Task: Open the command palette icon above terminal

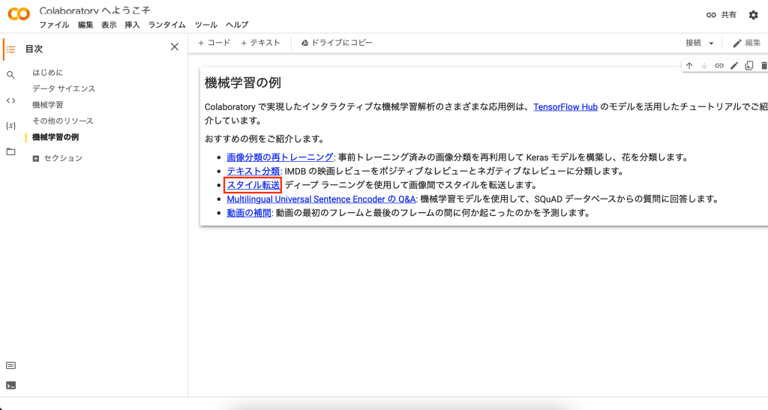Action: coord(10,365)
